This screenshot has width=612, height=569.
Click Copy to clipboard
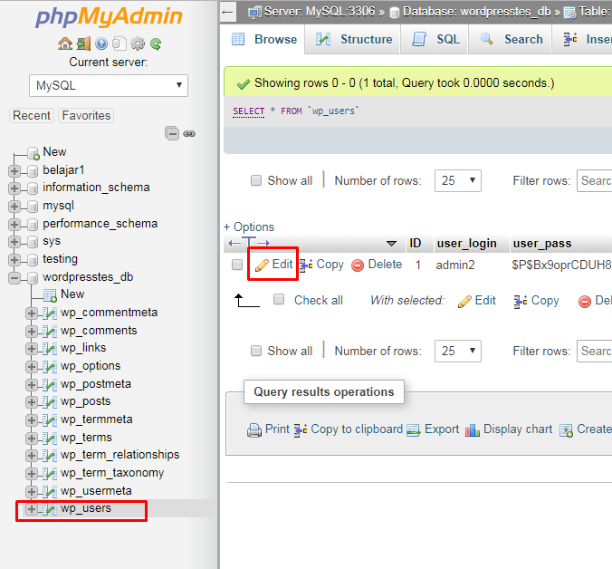point(349,429)
